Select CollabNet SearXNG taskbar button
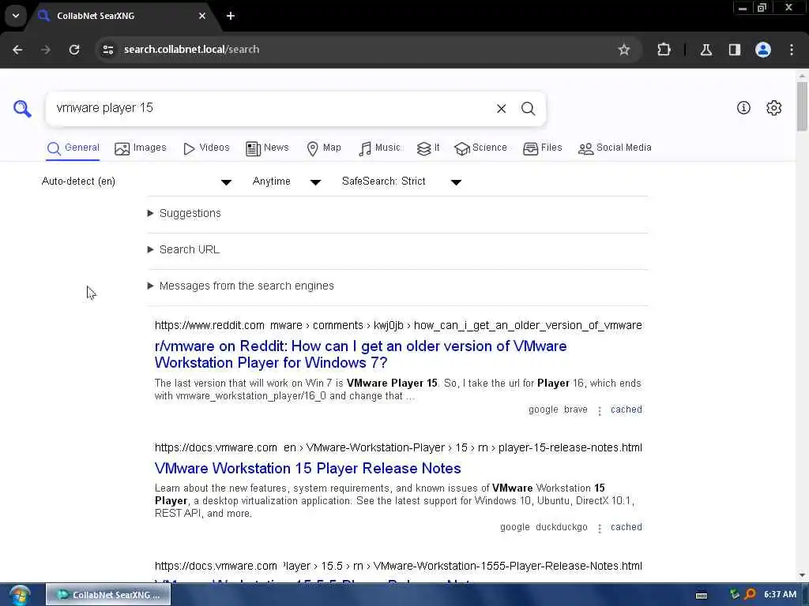Image resolution: width=809 pixels, height=606 pixels. (x=107, y=595)
